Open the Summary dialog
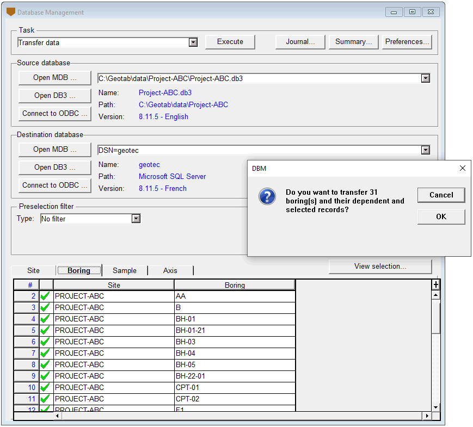The image size is (473, 427). click(x=353, y=42)
